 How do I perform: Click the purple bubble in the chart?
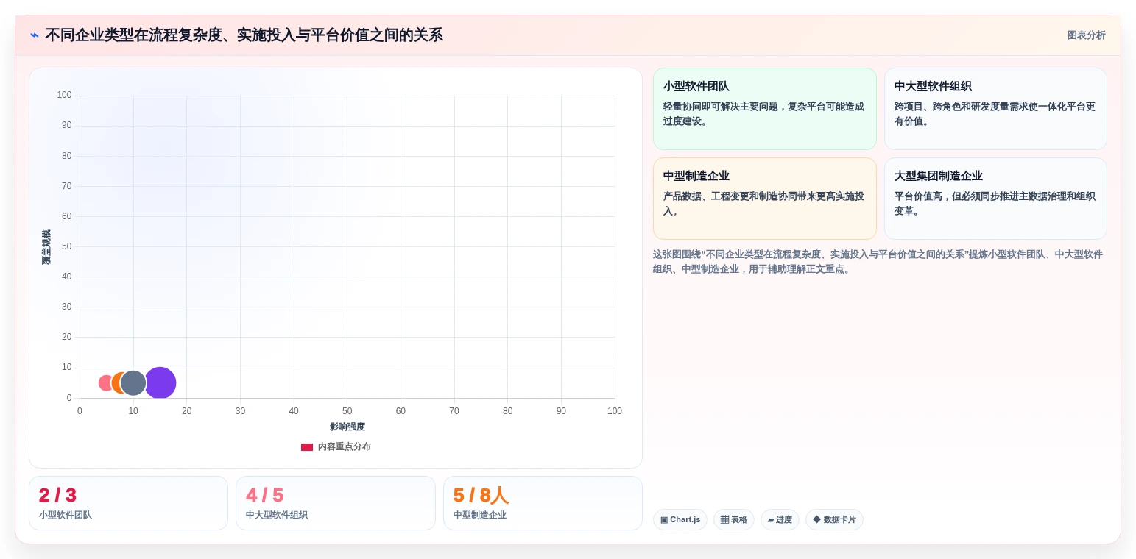coord(161,383)
